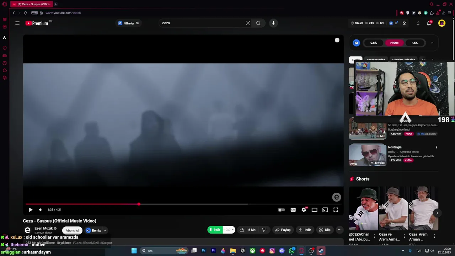This screenshot has height=256, width=455.
Task: Open options for Nostalgia playlist
Action: click(x=437, y=148)
